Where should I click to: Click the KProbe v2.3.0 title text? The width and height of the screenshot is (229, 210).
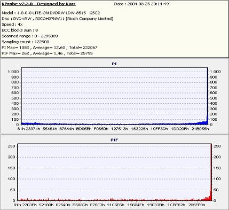38,4
